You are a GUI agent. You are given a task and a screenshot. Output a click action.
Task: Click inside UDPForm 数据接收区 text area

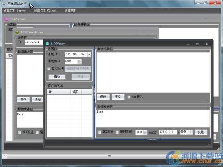[x=153, y=72]
